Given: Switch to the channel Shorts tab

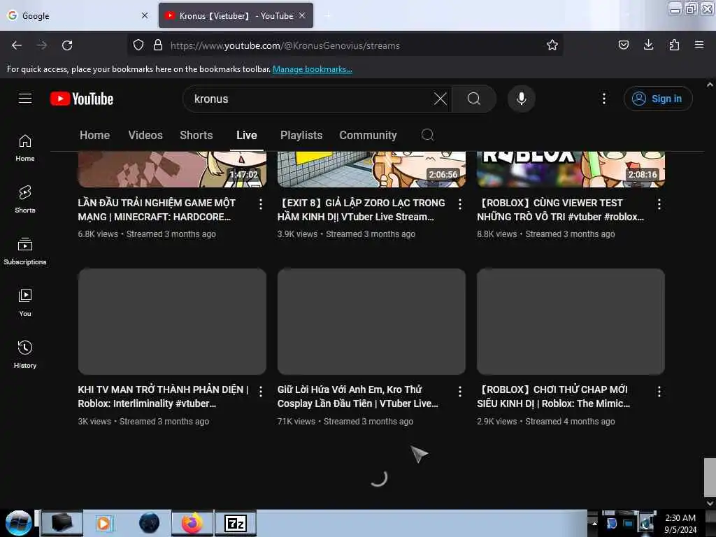Looking at the screenshot, I should tap(196, 135).
